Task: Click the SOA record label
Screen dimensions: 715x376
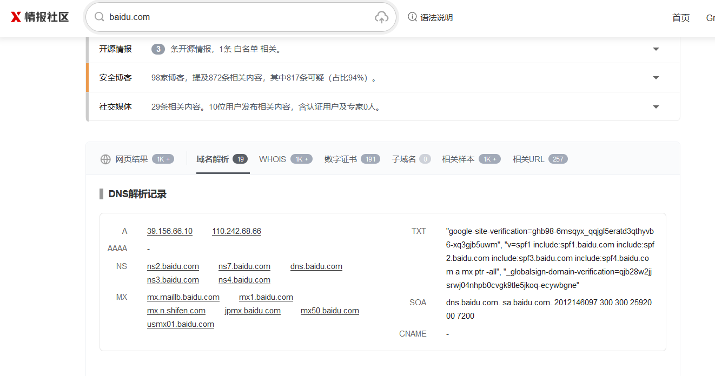Action: pos(418,303)
